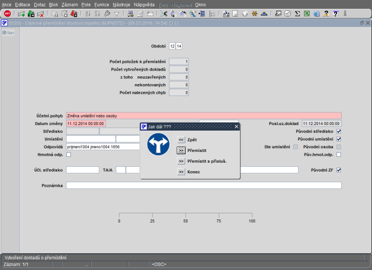The image size is (372, 270).
Task: Click the Datum změny field
Action: click(x=86, y=124)
